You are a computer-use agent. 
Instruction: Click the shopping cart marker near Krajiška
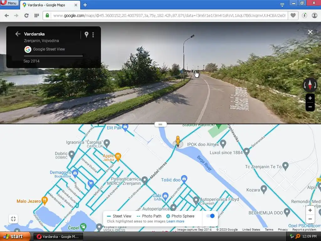click(x=91, y=183)
